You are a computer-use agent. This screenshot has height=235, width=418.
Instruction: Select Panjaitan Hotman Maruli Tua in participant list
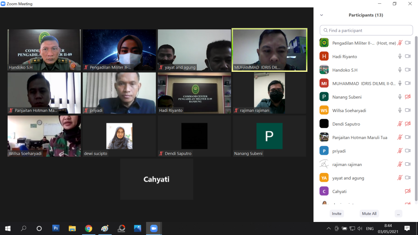click(x=360, y=137)
